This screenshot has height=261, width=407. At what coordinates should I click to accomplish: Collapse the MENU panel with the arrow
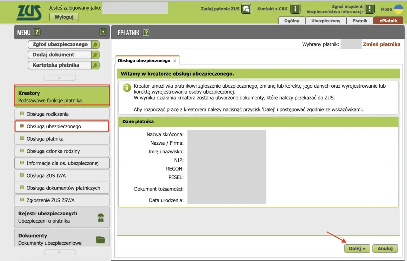[x=103, y=32]
